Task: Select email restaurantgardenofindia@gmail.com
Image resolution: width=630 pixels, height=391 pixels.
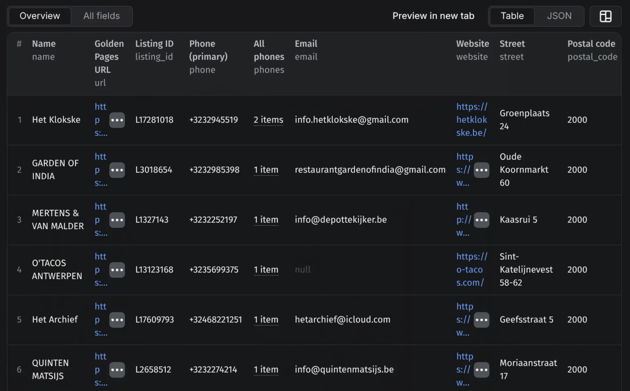Action: (x=370, y=170)
